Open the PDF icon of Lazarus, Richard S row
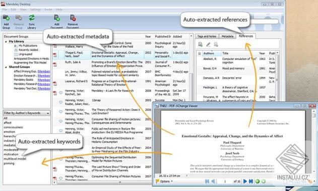The image size is (318, 191). click(x=55, y=83)
